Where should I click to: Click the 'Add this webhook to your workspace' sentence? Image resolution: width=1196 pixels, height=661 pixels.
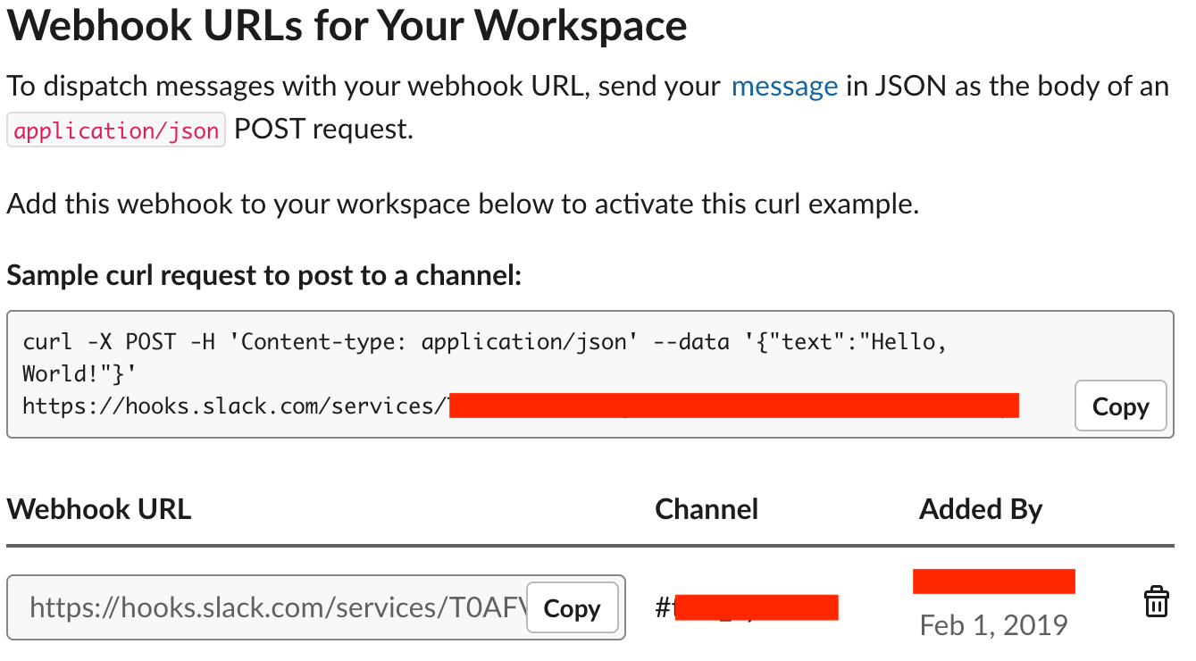463,204
